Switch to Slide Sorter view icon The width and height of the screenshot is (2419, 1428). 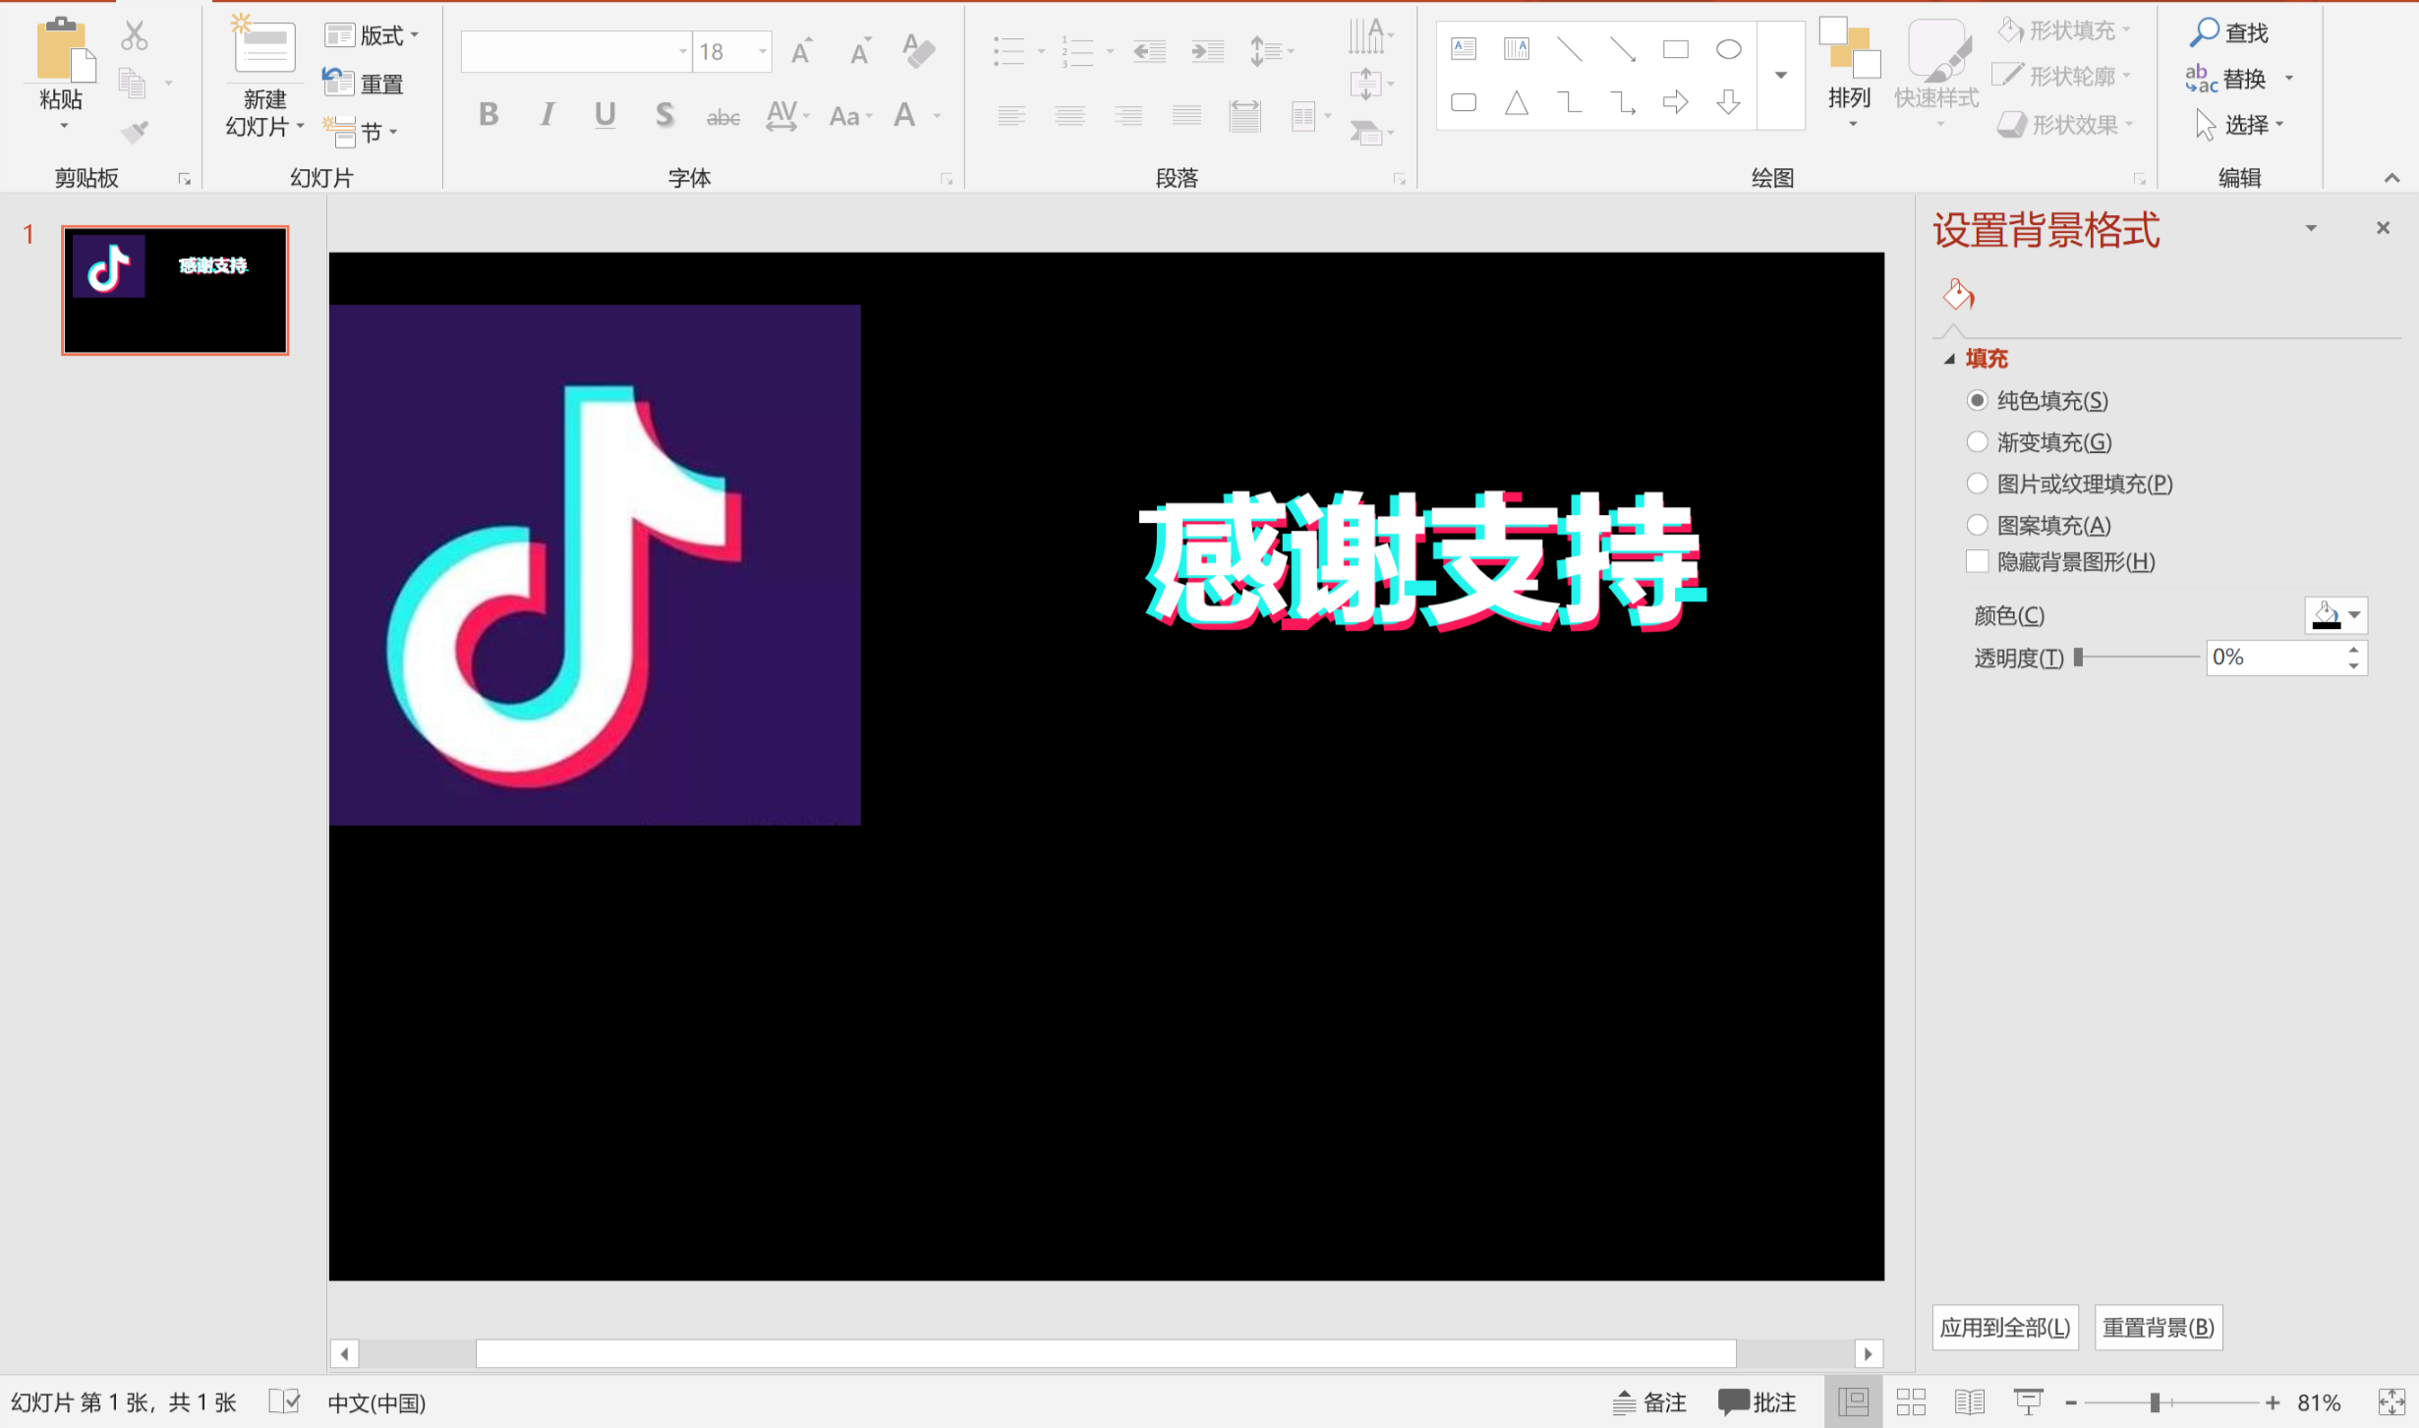1911,1401
